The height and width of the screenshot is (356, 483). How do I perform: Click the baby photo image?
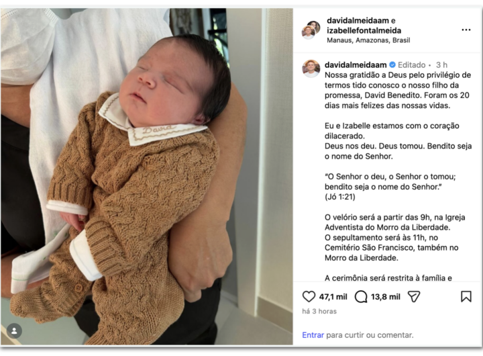point(147,177)
